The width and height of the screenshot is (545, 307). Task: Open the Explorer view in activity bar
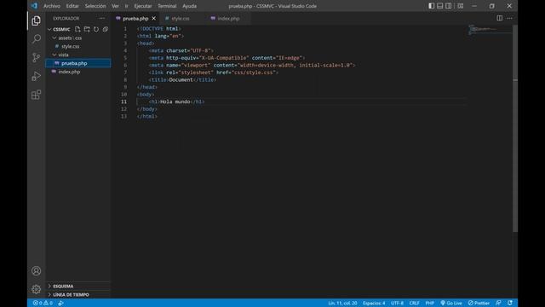(36, 20)
